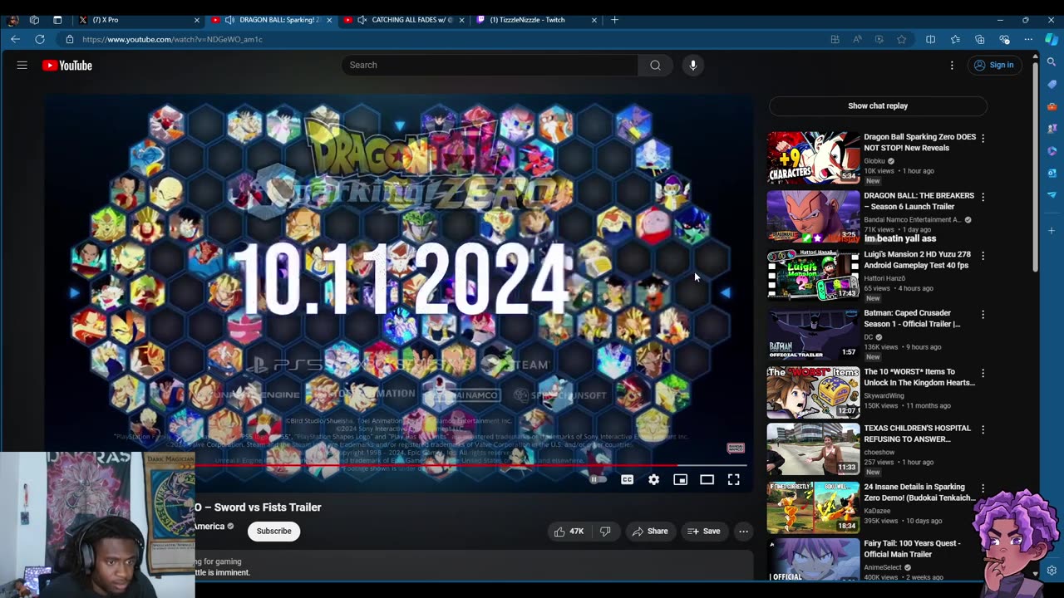This screenshot has height=598, width=1064.
Task: Open the player settings gear
Action: pyautogui.click(x=654, y=479)
